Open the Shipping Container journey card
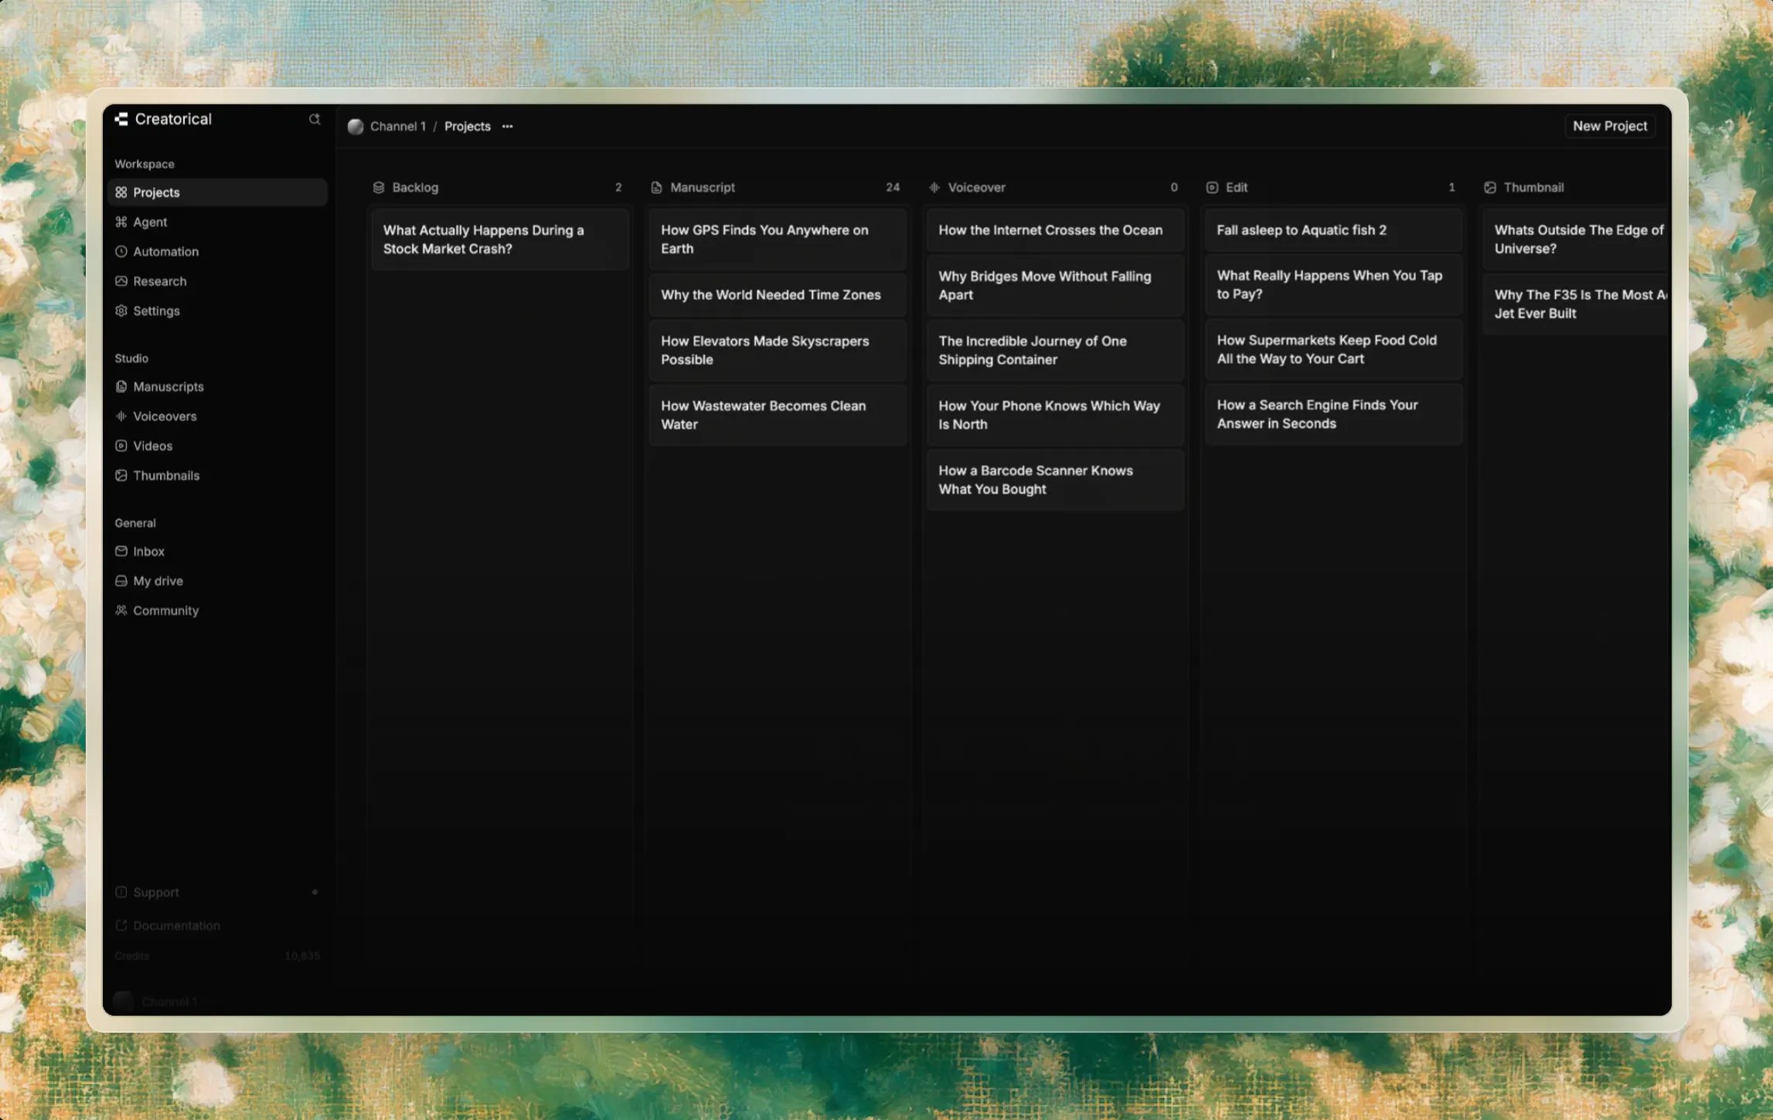This screenshot has width=1773, height=1120. tap(1055, 351)
